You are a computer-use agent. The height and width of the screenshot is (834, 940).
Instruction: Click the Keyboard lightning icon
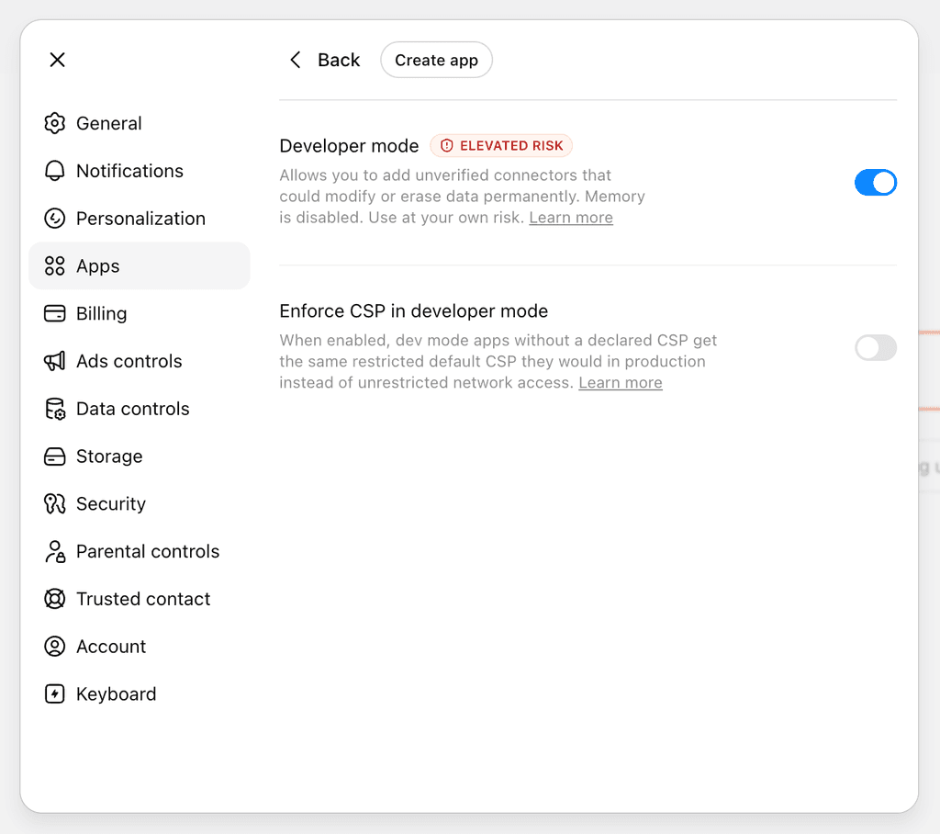(54, 694)
